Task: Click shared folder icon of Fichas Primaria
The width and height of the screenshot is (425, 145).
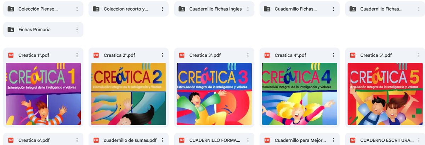Action: pos(11,30)
